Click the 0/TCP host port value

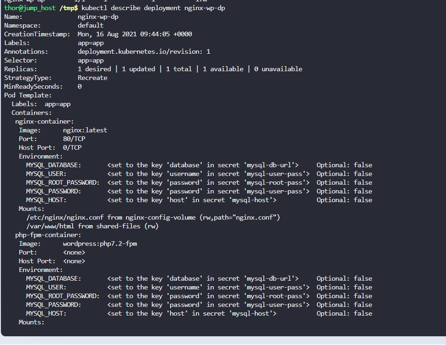(72, 147)
